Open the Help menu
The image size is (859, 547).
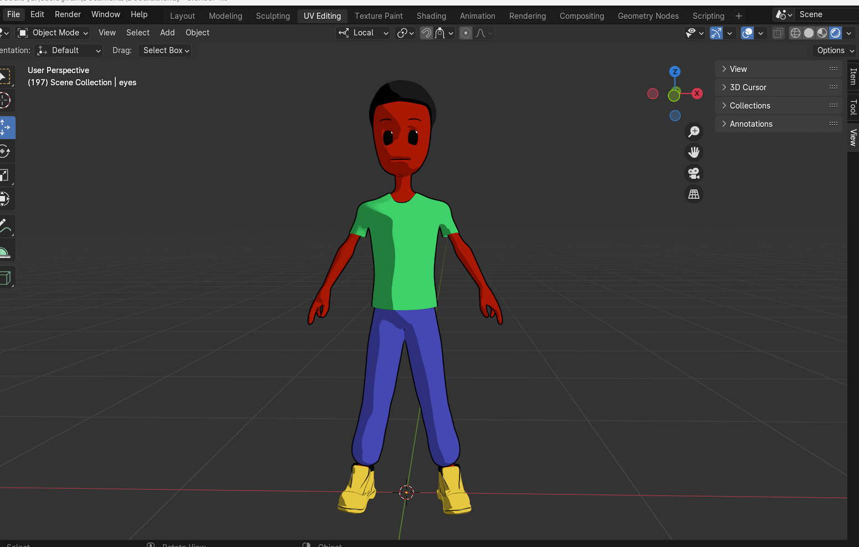coord(139,14)
